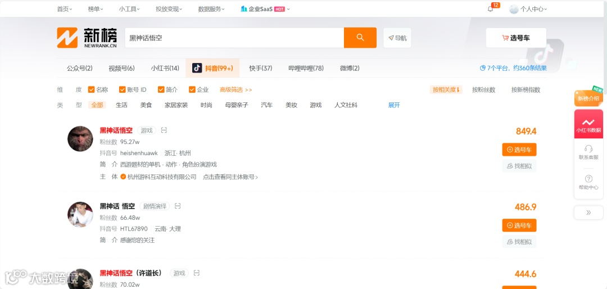
Task: Click the 新榜 logo
Action: (87, 38)
